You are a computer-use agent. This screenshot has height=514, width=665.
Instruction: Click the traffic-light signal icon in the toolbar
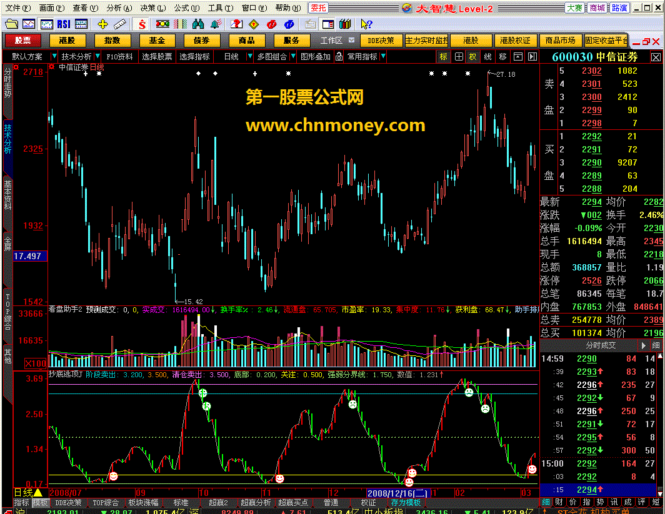click(162, 24)
